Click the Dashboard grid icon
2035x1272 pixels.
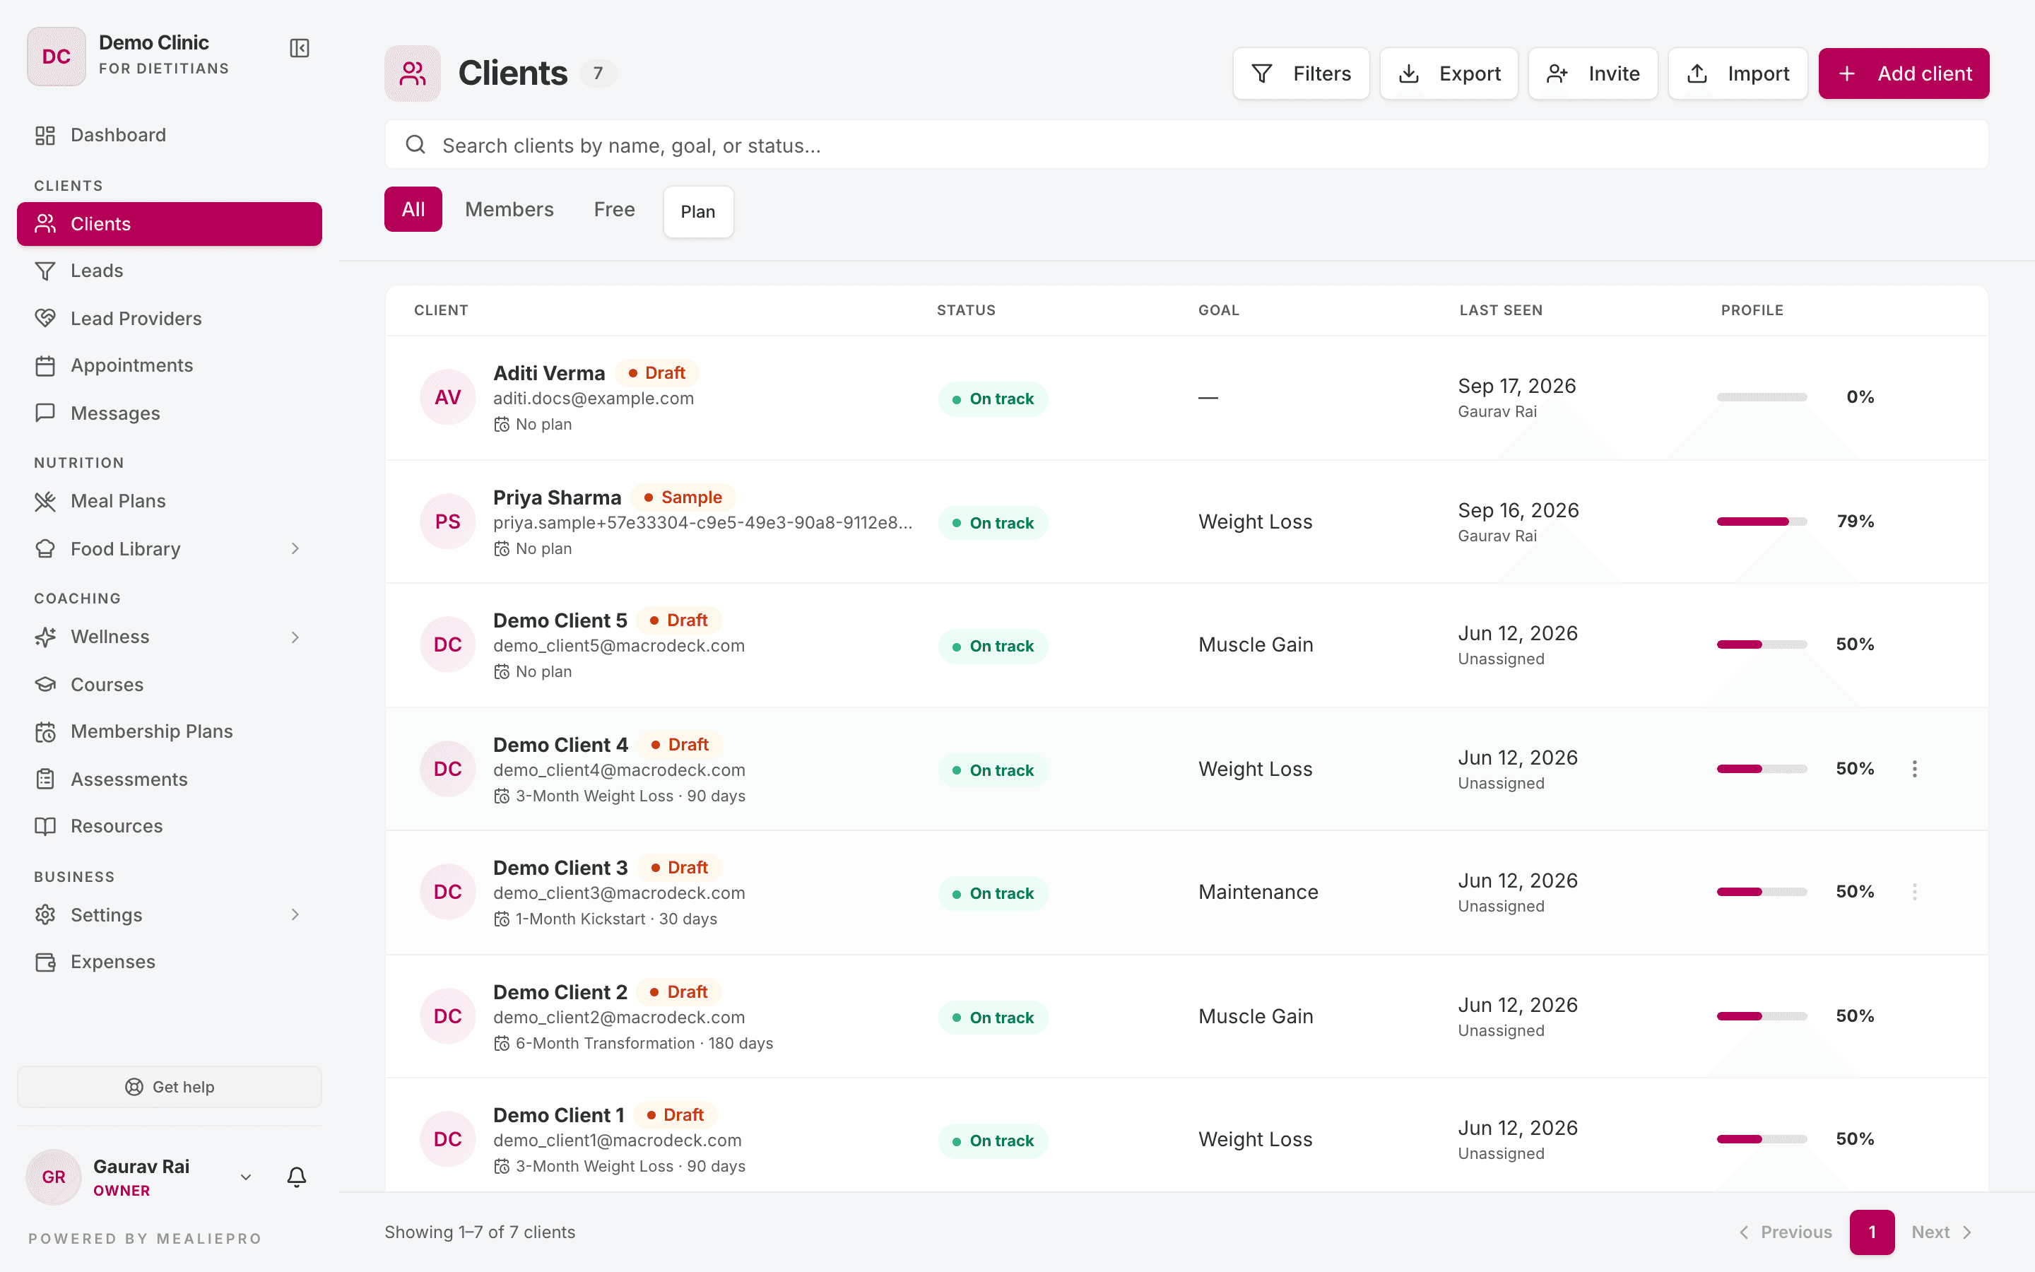point(45,136)
